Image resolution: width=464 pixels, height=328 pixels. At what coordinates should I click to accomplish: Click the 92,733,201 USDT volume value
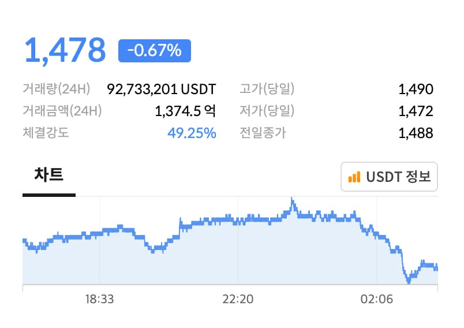click(162, 90)
